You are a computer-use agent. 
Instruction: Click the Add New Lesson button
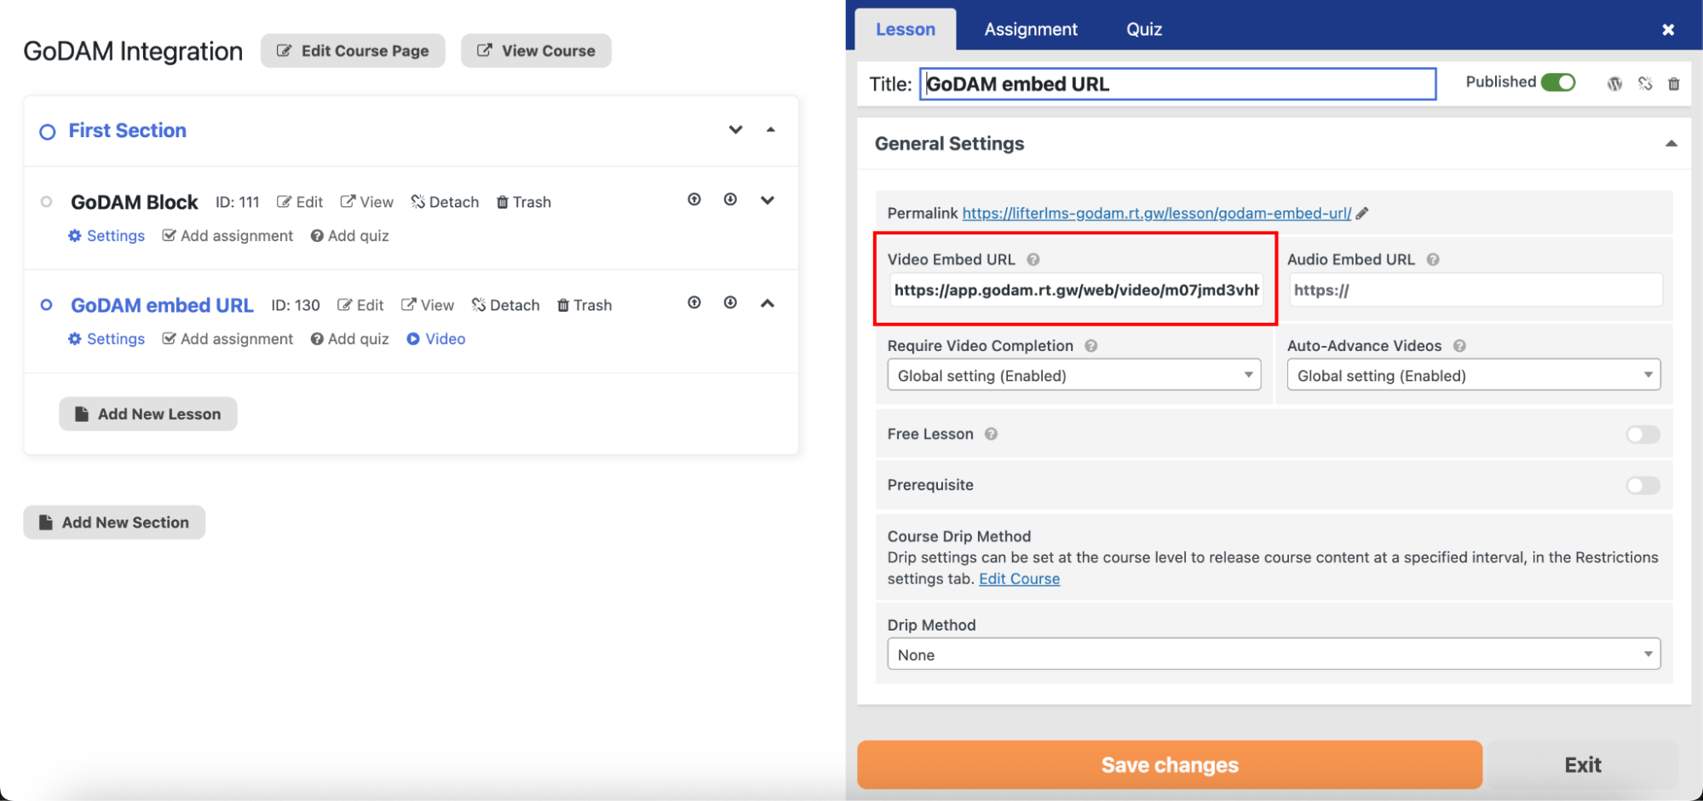click(x=148, y=414)
